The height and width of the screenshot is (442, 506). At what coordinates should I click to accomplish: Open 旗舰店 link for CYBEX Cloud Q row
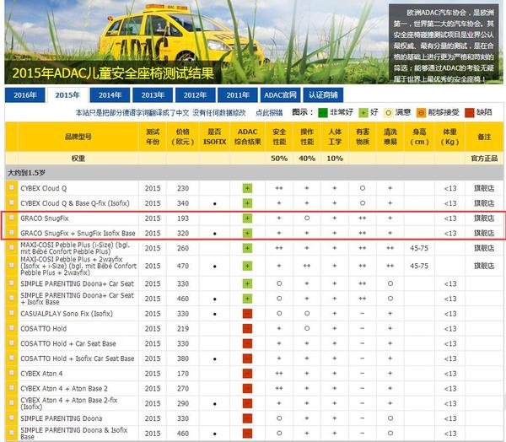click(484, 188)
